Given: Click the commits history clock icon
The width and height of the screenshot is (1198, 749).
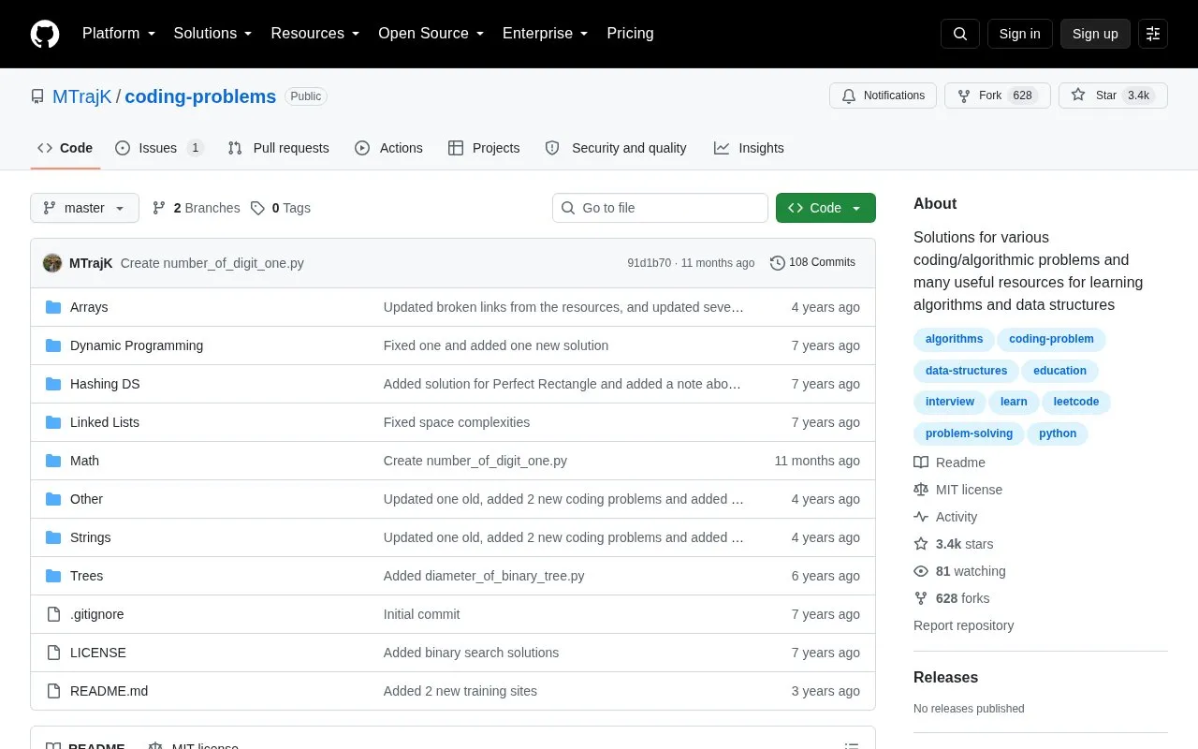Looking at the screenshot, I should coord(777,263).
